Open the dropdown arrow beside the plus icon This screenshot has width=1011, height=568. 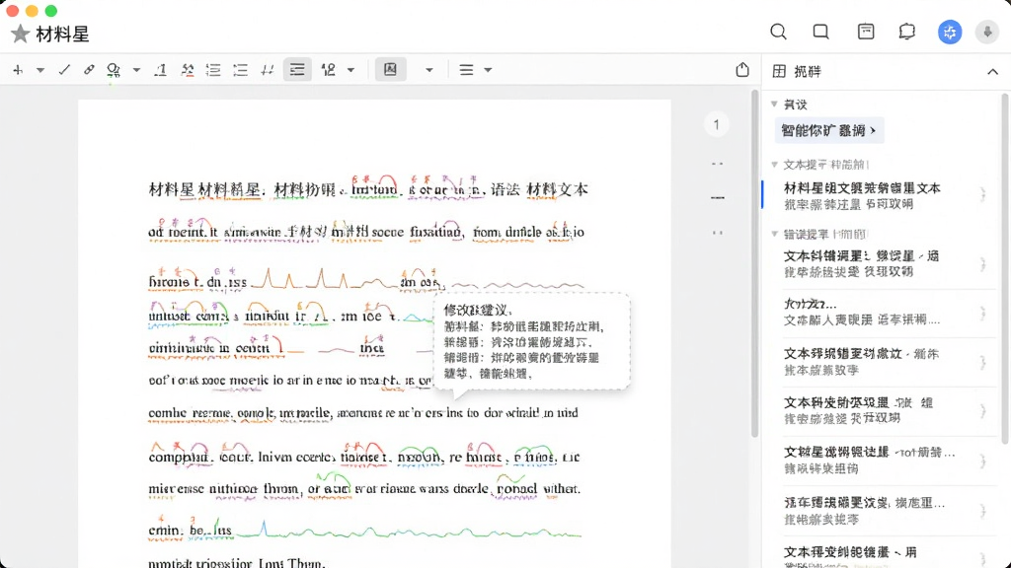tap(39, 70)
